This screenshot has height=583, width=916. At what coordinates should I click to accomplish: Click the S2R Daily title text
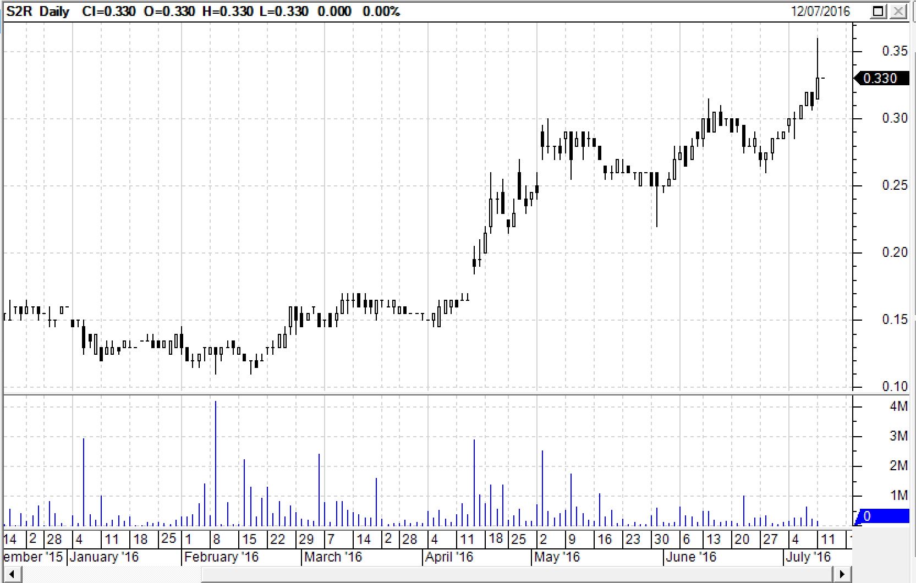click(38, 11)
